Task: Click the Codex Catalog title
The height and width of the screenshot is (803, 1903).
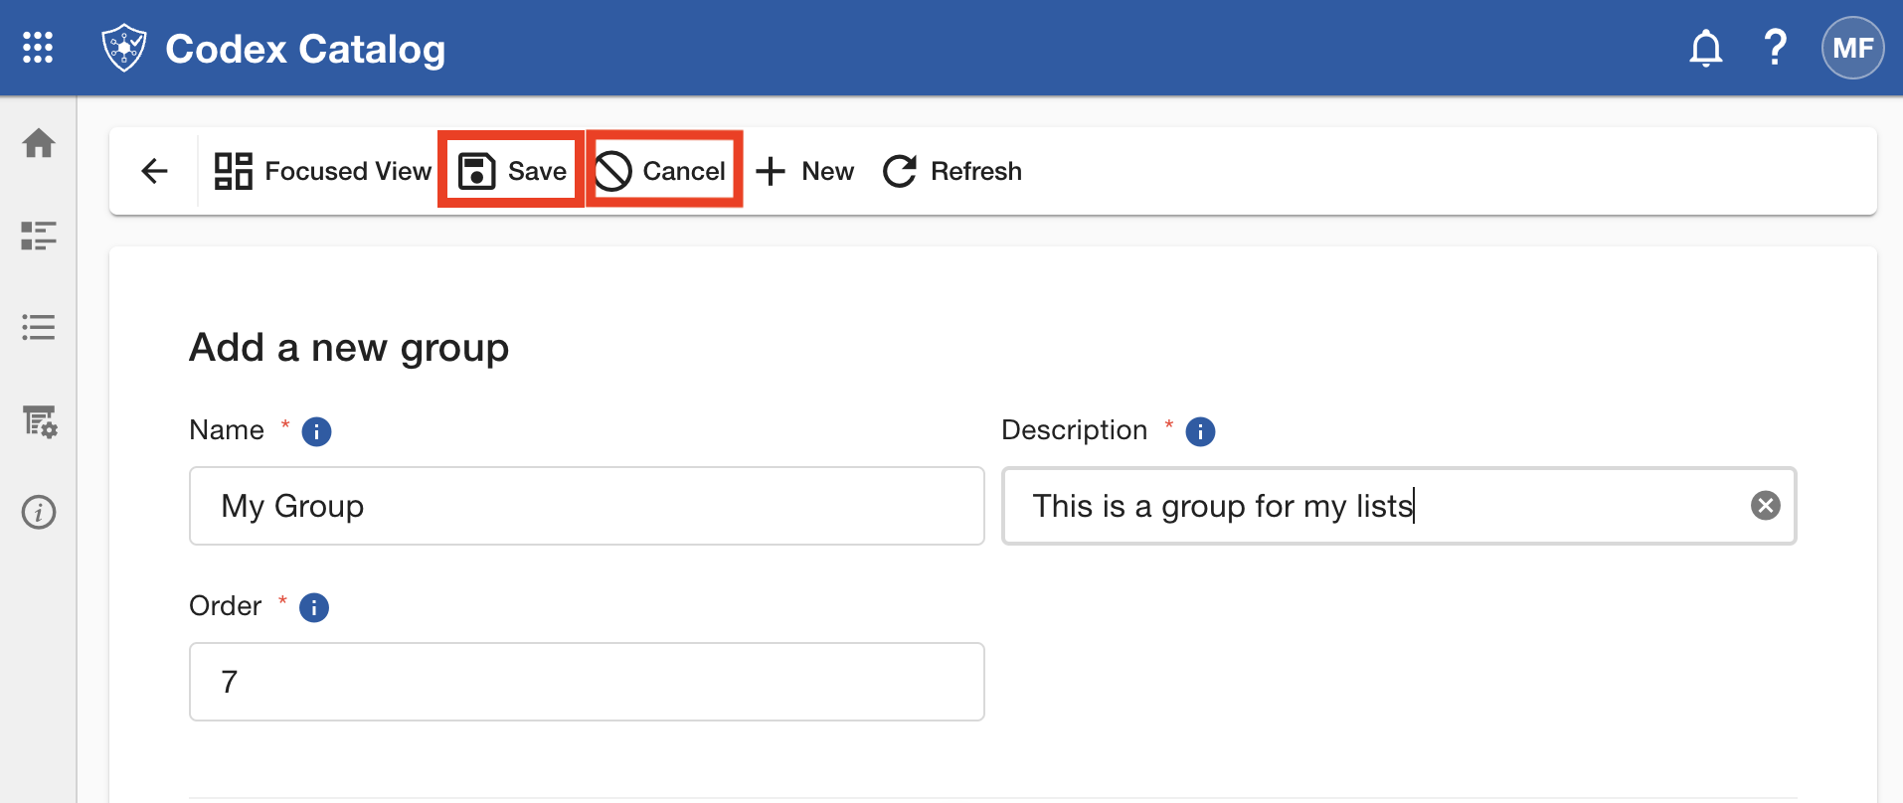Action: (x=305, y=49)
